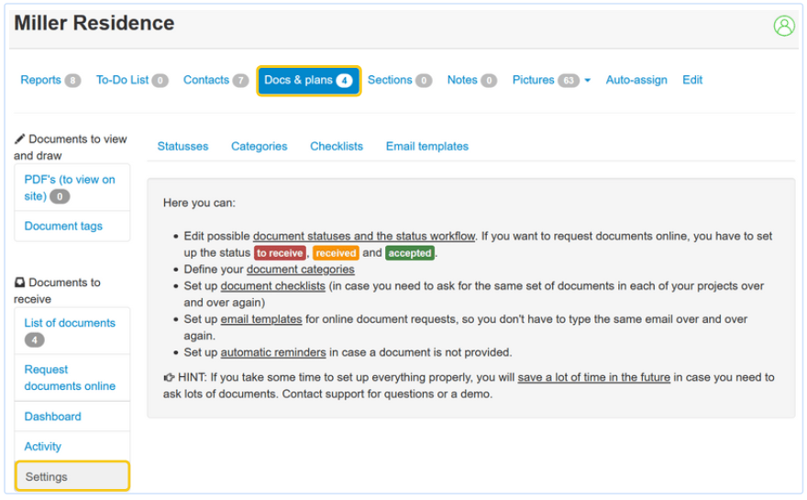Image resolution: width=807 pixels, height=500 pixels.
Task: Open the Email templates settings tab
Action: click(427, 147)
